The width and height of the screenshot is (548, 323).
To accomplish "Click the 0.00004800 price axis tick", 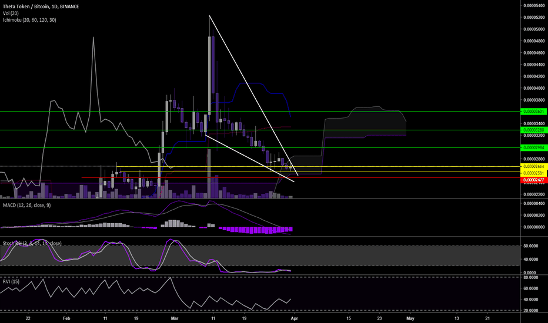I will 534,41.
